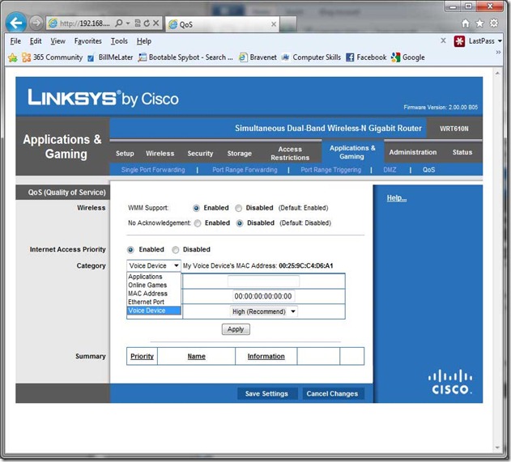Open the Tools menu
511x462 pixels.
click(x=119, y=41)
